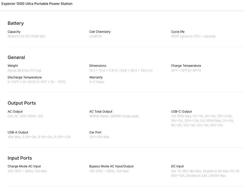Click the Weight value 38.6 lbs

point(25,70)
